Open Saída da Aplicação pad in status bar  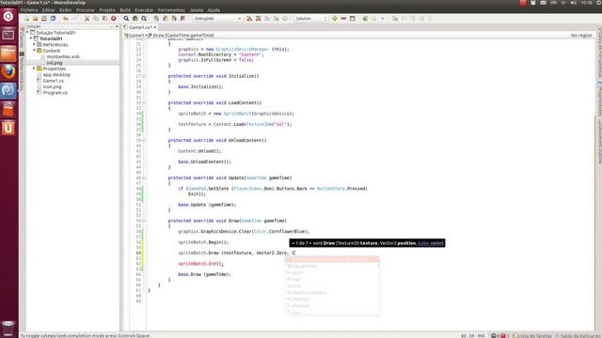pyautogui.click(x=578, y=335)
